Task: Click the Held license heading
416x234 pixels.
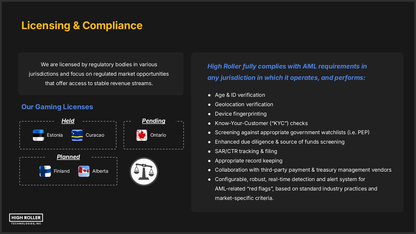Action: point(68,121)
